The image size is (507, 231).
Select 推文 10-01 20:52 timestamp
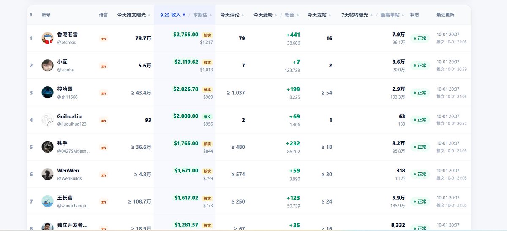click(452, 124)
